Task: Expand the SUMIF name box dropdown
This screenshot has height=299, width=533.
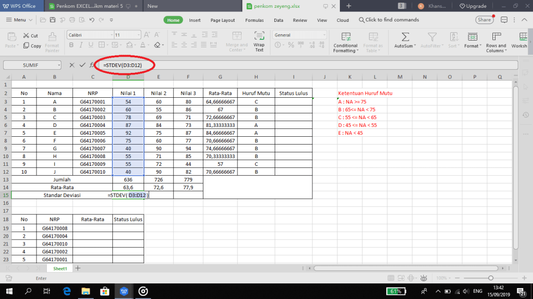Action: [x=58, y=66]
